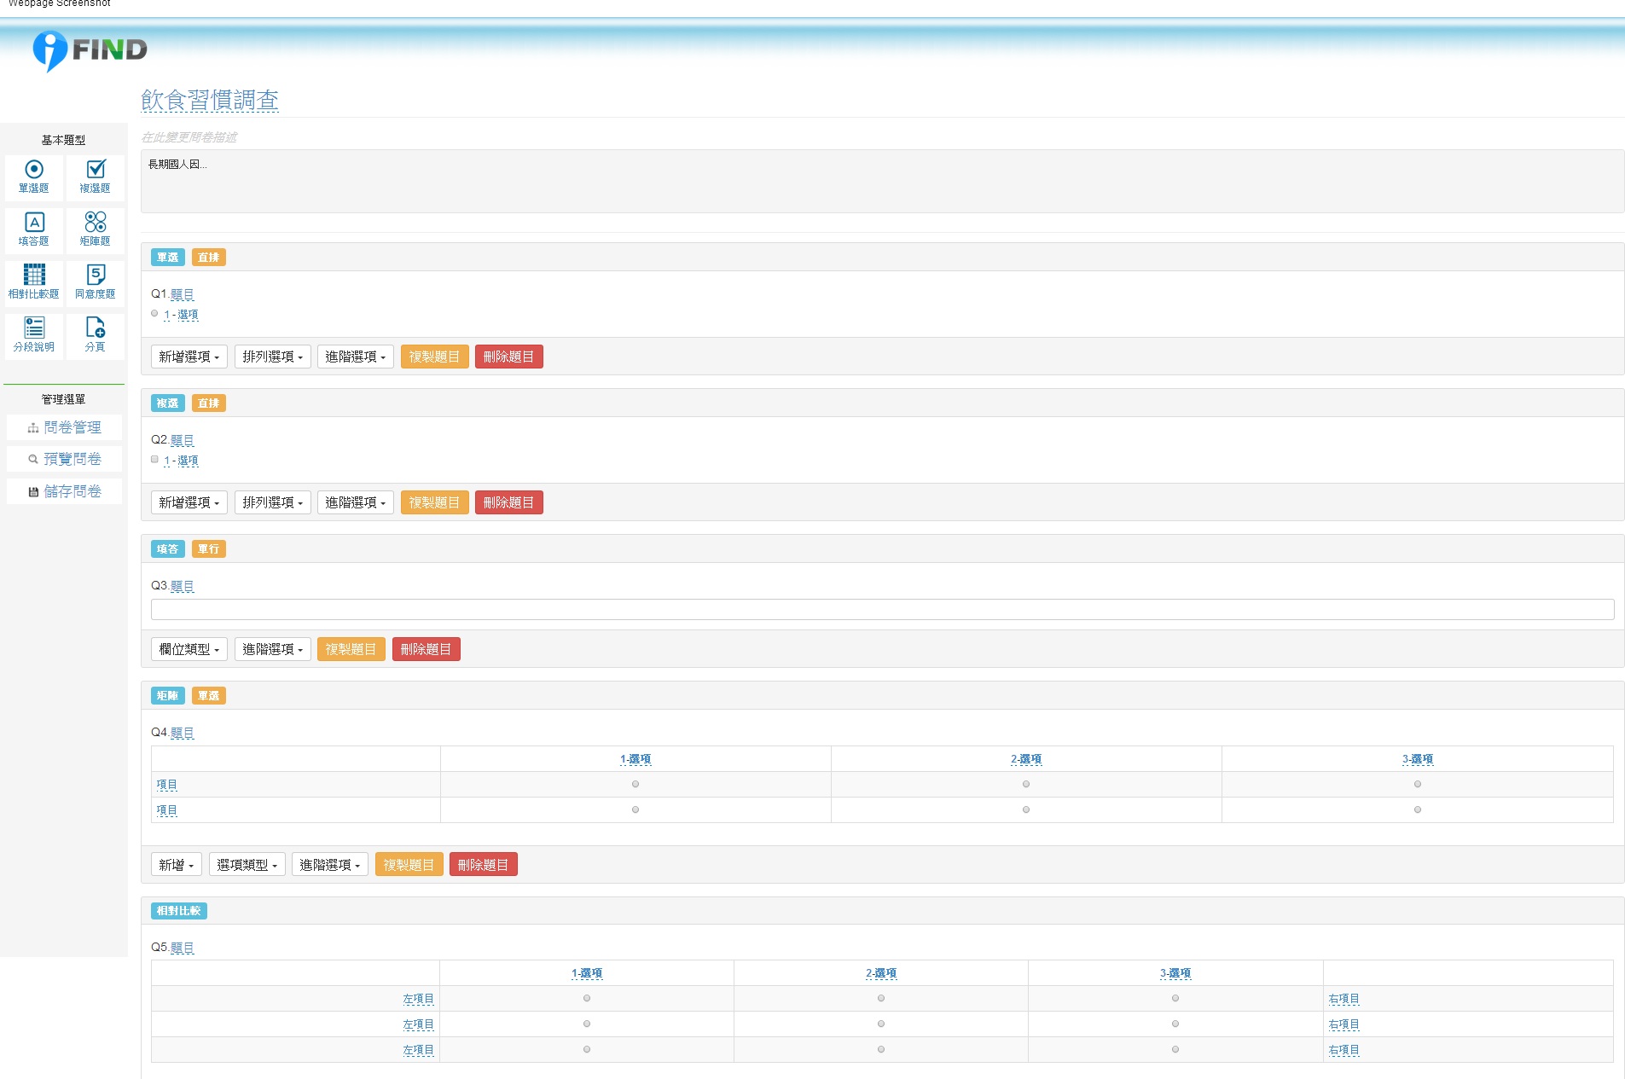Viewport: 1625px width, 1079px height.
Task: Click Q2 刪除題目 delete button
Action: (x=509, y=502)
